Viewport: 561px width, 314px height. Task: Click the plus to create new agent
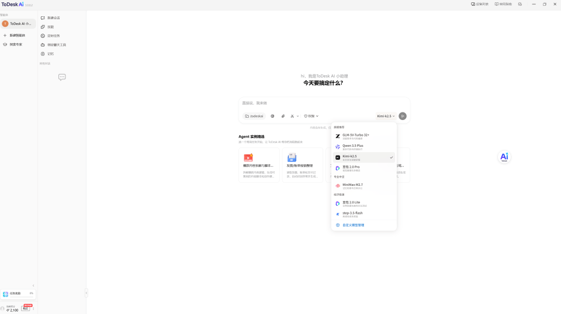click(5, 36)
